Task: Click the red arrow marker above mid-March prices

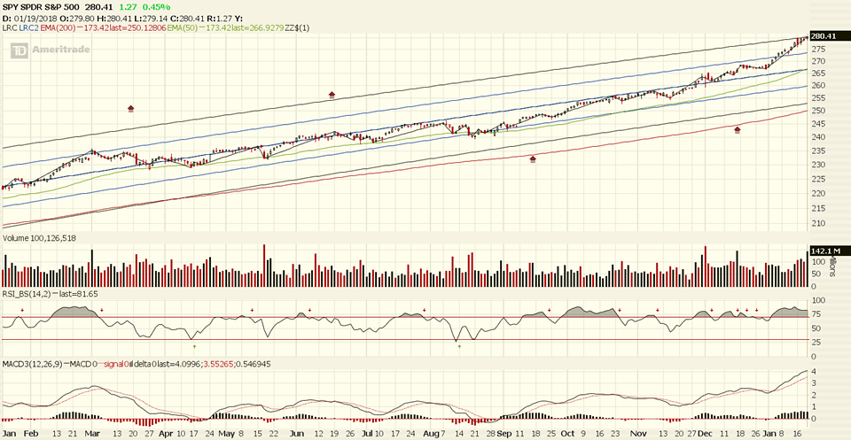Action: point(131,109)
